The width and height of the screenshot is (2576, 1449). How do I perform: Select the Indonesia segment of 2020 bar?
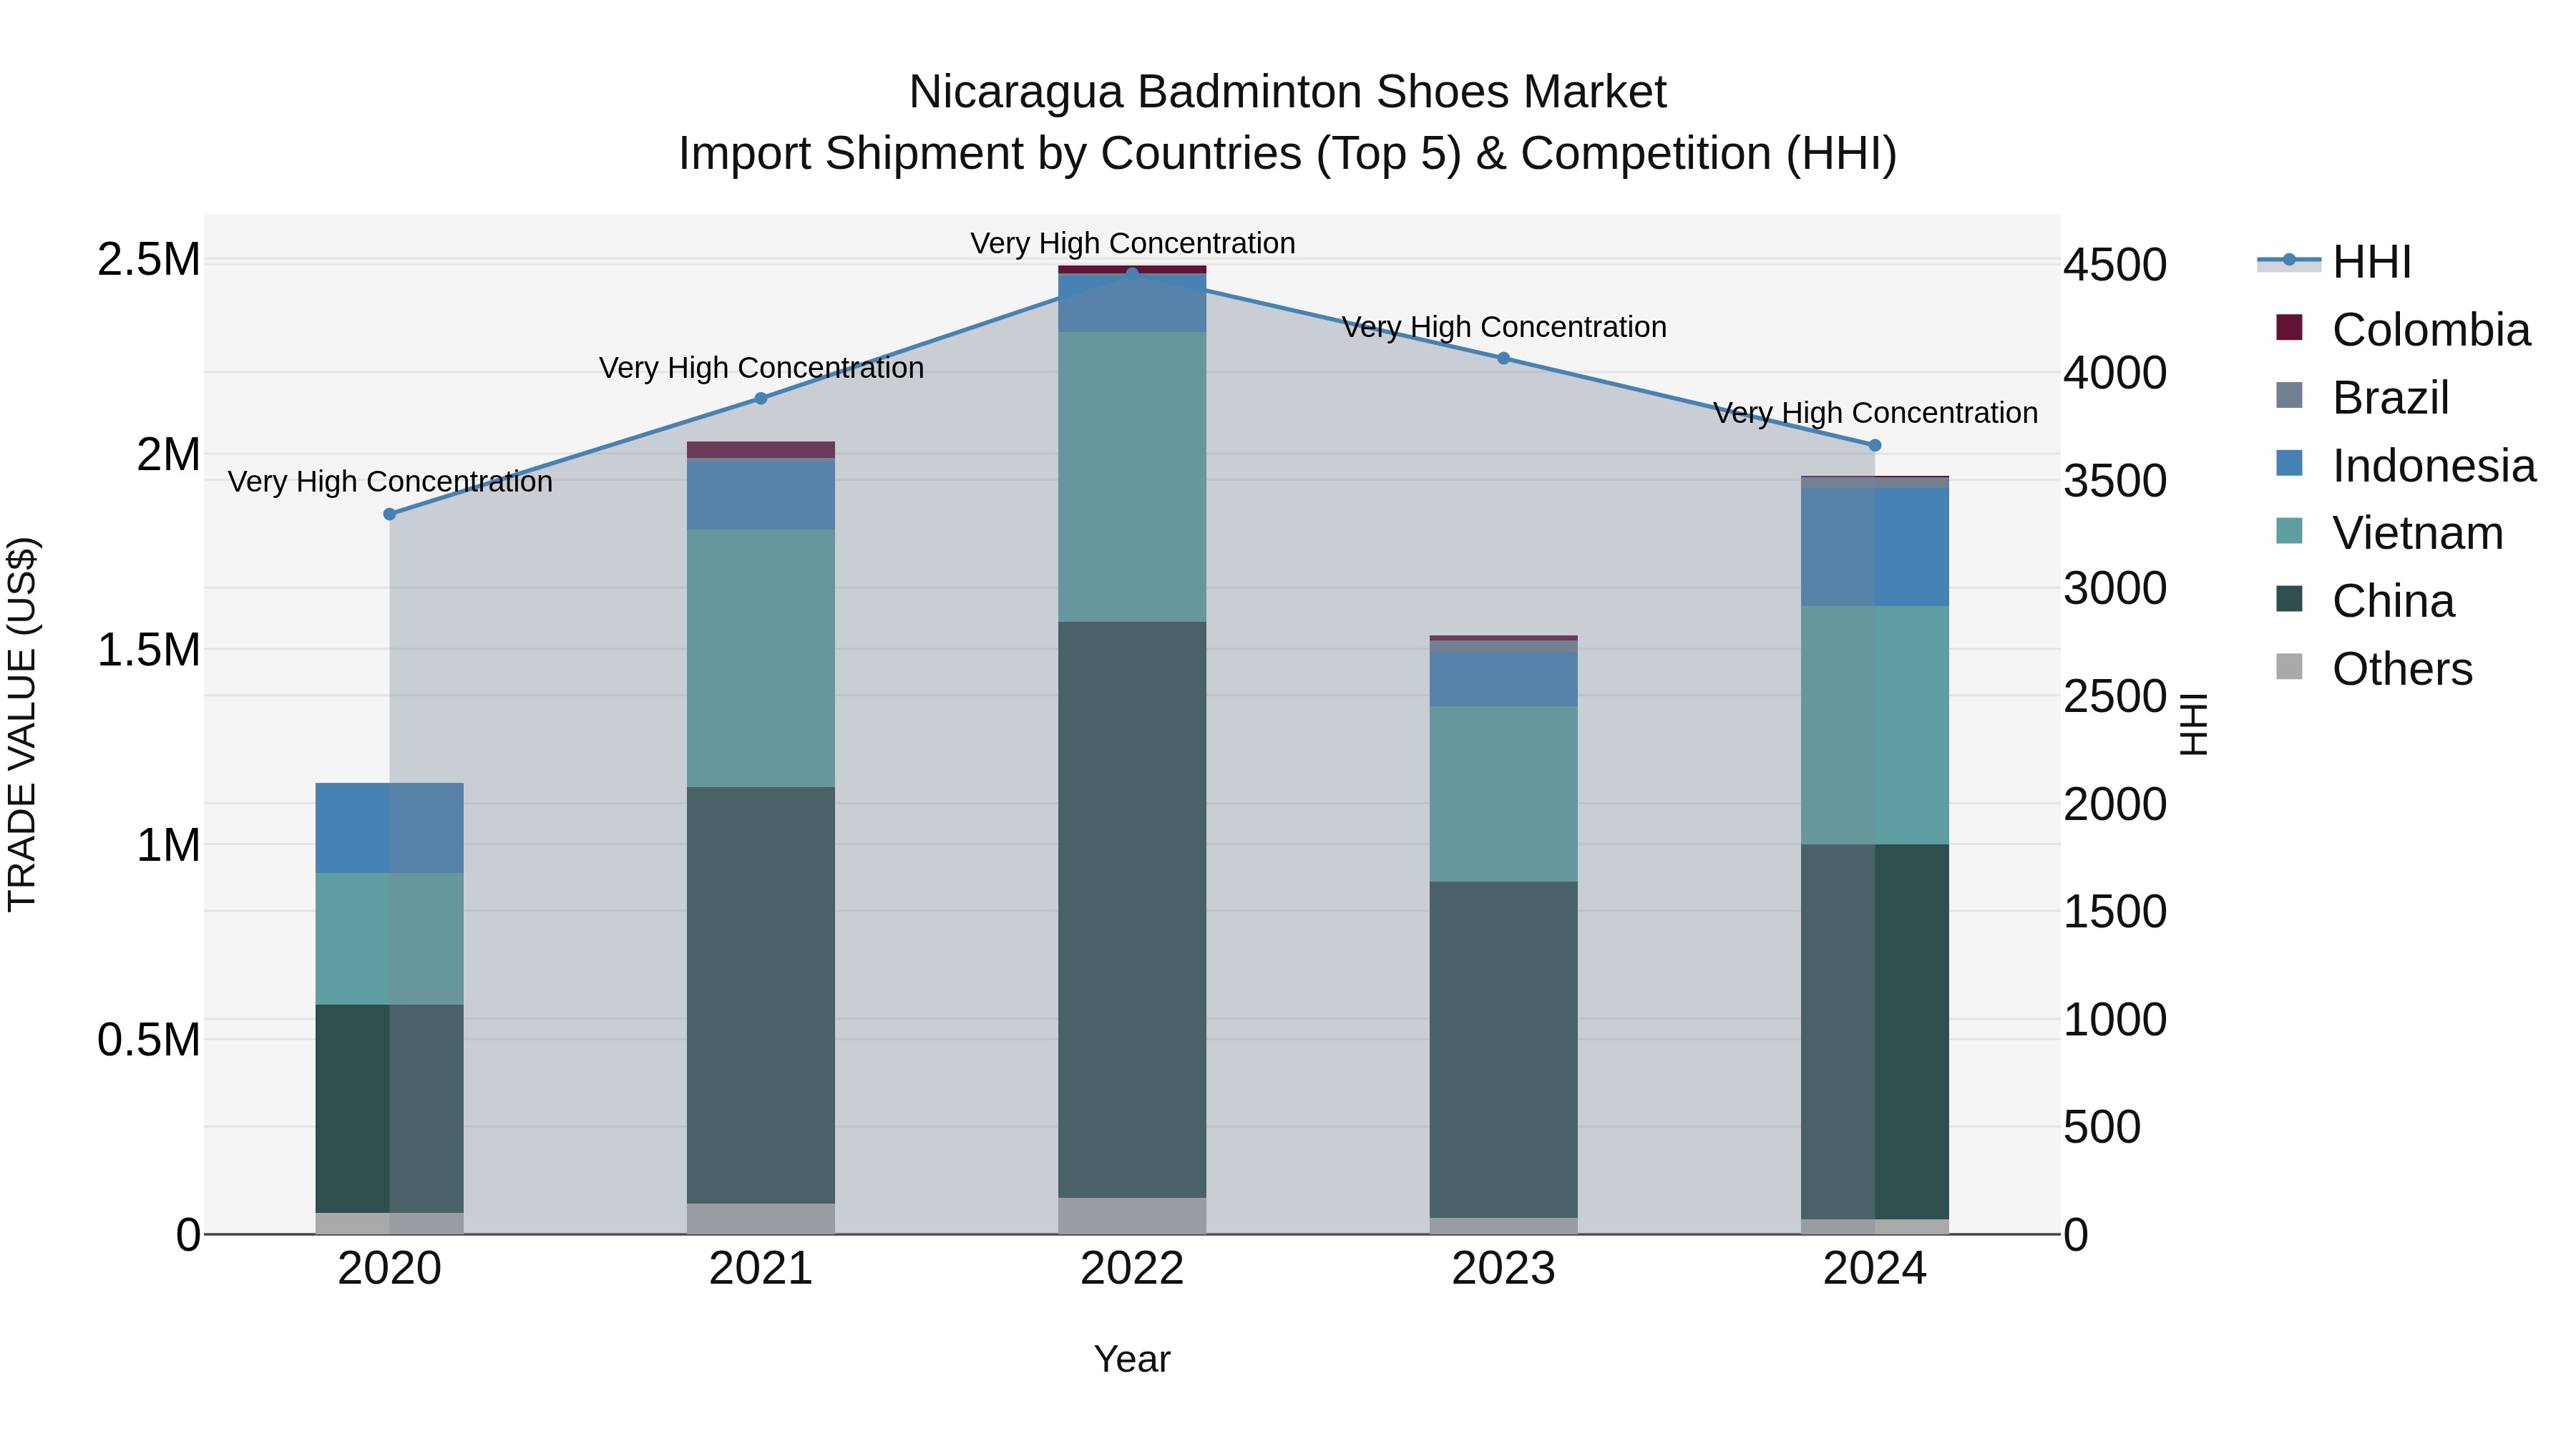pyautogui.click(x=390, y=828)
